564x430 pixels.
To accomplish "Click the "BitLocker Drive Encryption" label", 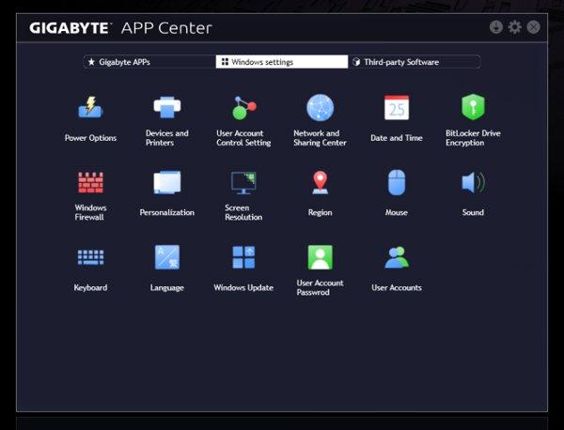I will click(473, 138).
